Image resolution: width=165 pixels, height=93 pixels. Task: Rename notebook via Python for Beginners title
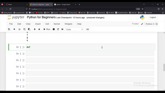click(x=41, y=17)
